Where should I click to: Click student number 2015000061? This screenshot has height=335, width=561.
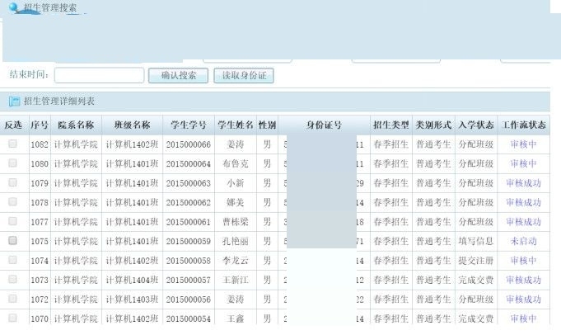pyautogui.click(x=188, y=222)
